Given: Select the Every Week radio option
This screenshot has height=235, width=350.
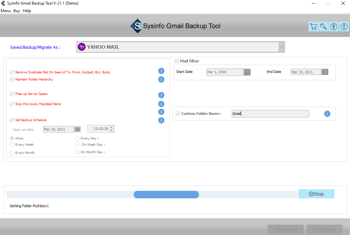Looking at the screenshot, I should tap(12, 144).
